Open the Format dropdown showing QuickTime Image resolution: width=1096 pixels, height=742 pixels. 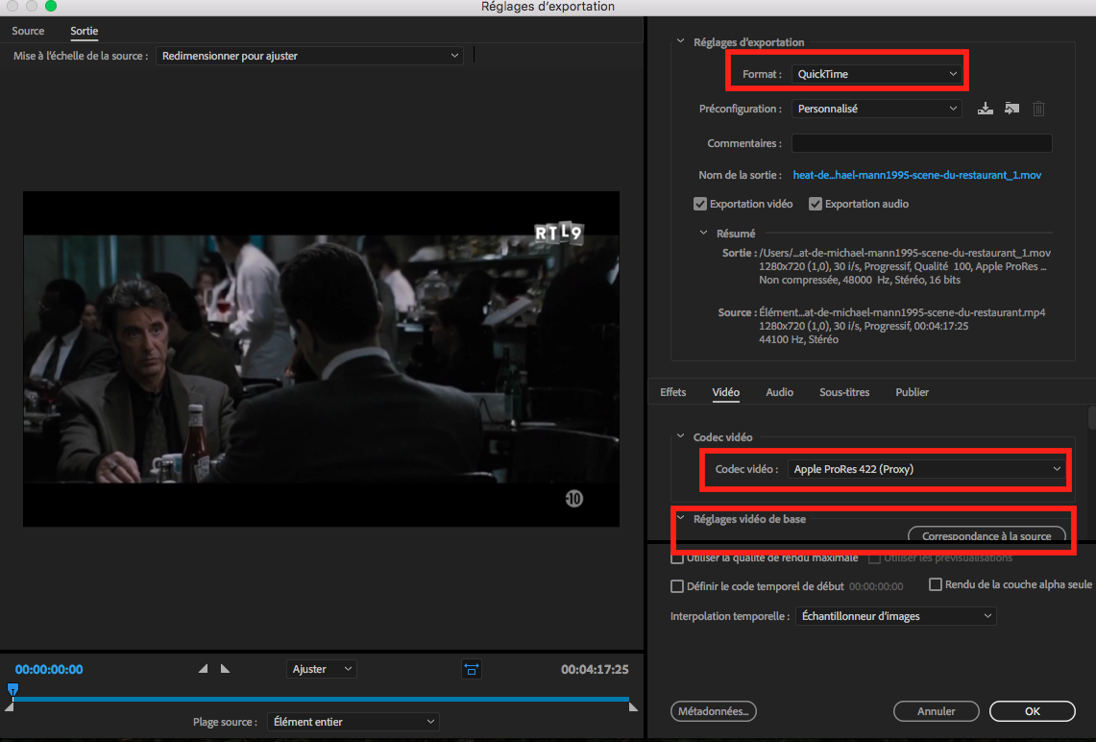877,73
